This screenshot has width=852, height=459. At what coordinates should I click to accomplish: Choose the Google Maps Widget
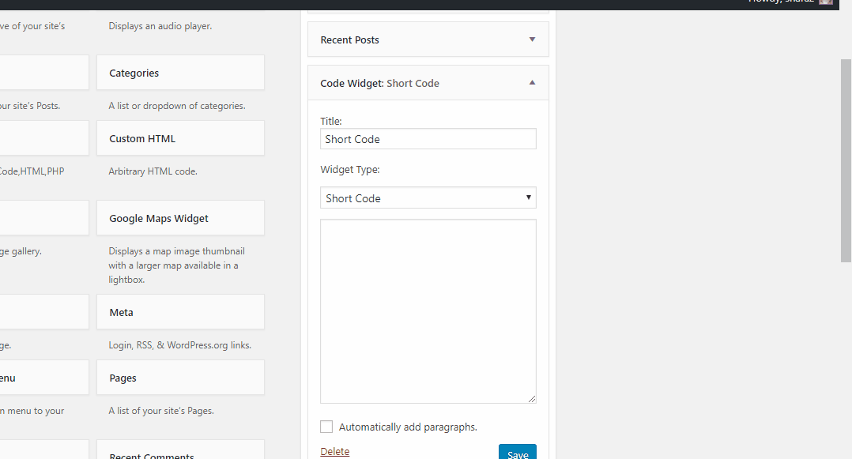coord(180,218)
